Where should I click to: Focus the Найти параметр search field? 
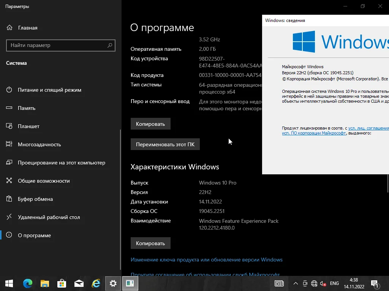click(60, 45)
